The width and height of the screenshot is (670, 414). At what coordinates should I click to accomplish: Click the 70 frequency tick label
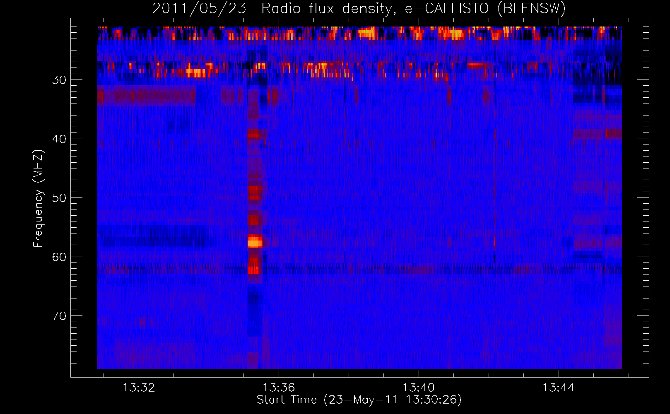pos(59,316)
